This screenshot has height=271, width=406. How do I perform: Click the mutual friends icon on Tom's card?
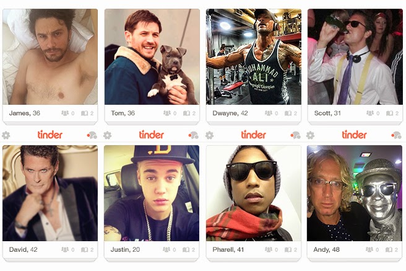click(x=167, y=113)
